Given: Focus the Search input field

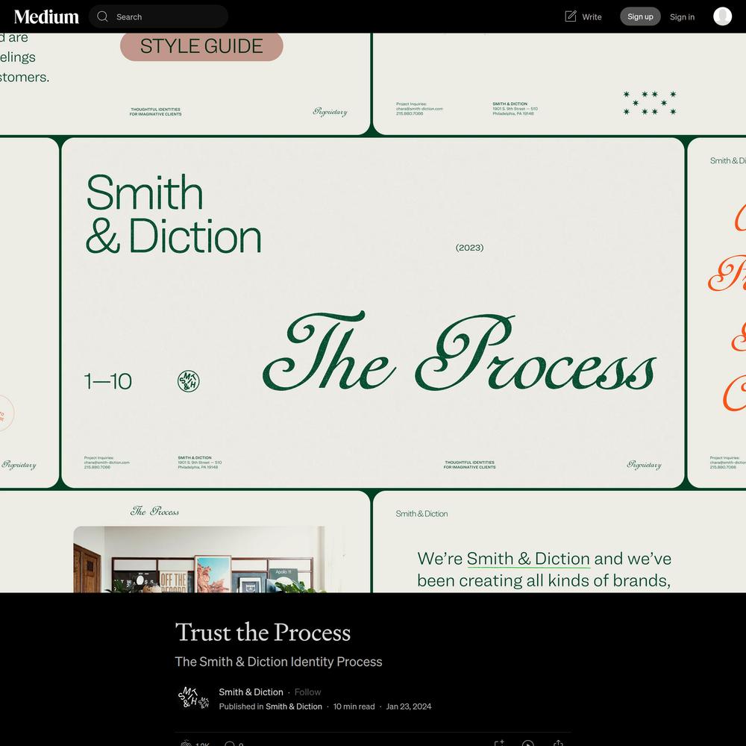Looking at the screenshot, I should 158,16.
